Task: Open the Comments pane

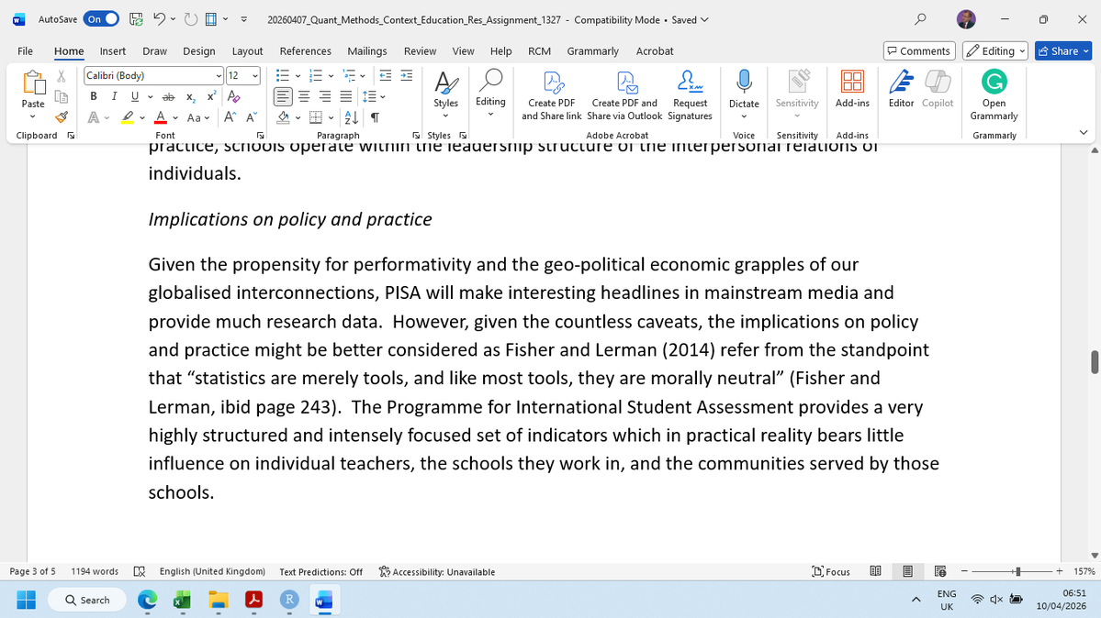Action: click(919, 51)
